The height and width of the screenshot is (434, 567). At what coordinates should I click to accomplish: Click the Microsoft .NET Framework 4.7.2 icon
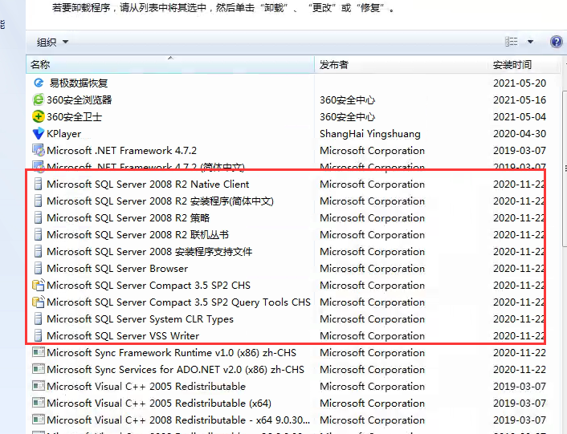39,150
